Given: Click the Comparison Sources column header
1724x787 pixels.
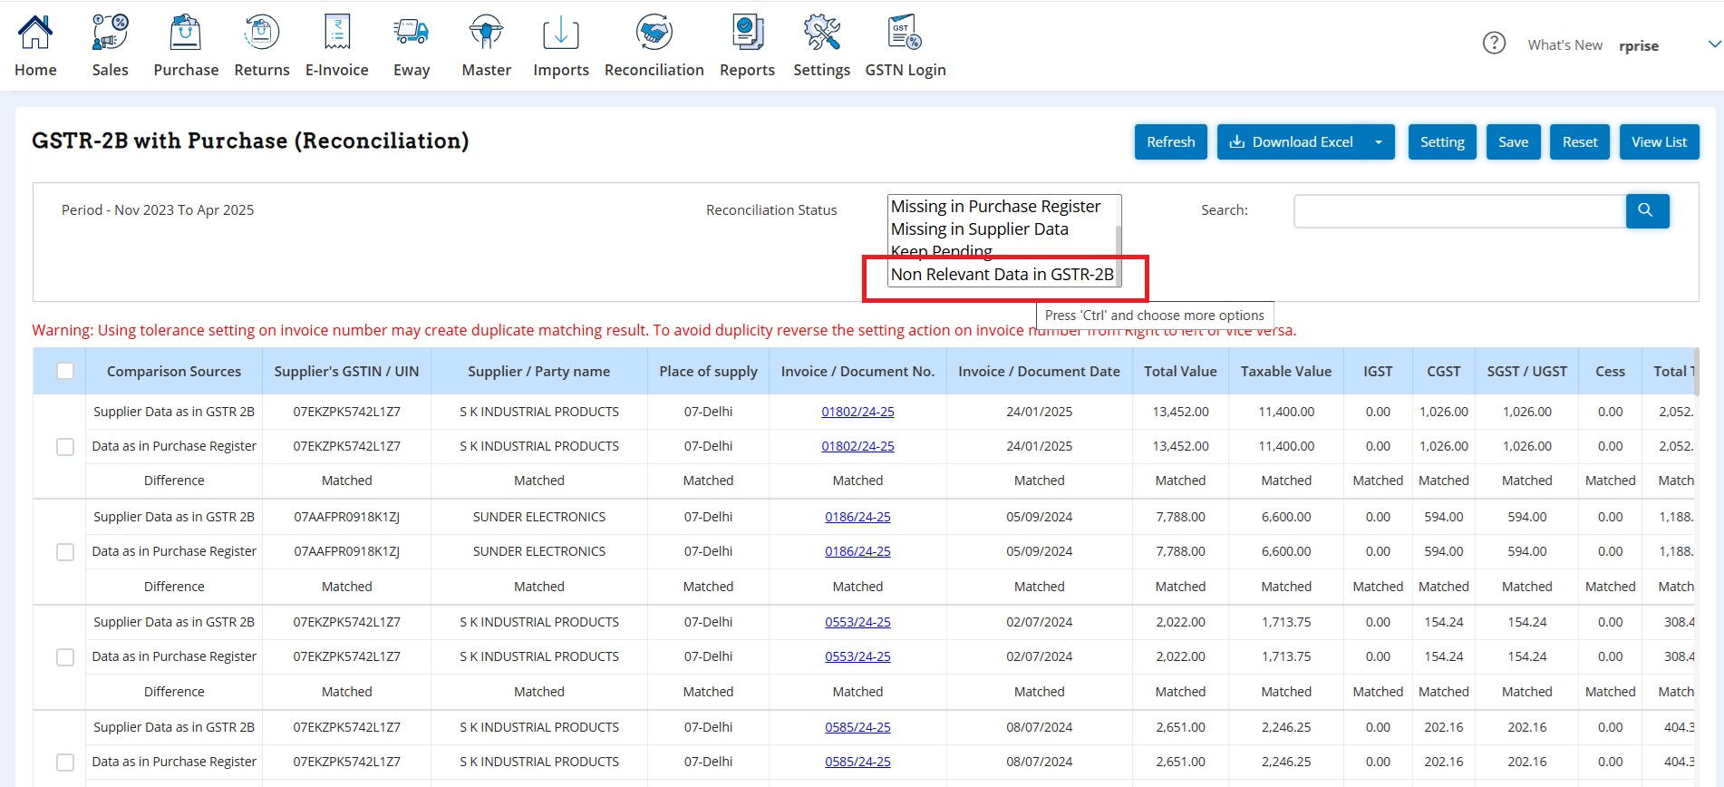Looking at the screenshot, I should [x=174, y=371].
